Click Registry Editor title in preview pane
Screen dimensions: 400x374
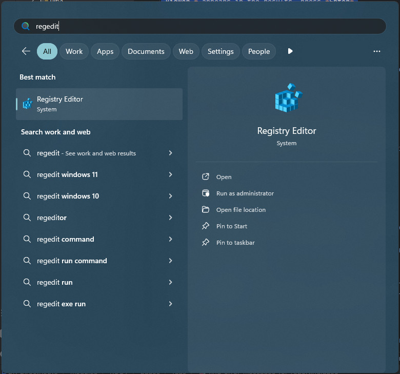287,131
